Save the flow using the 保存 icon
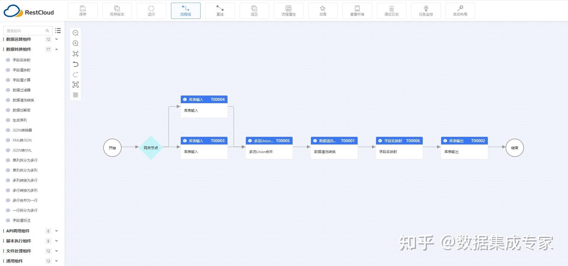 coord(83,11)
